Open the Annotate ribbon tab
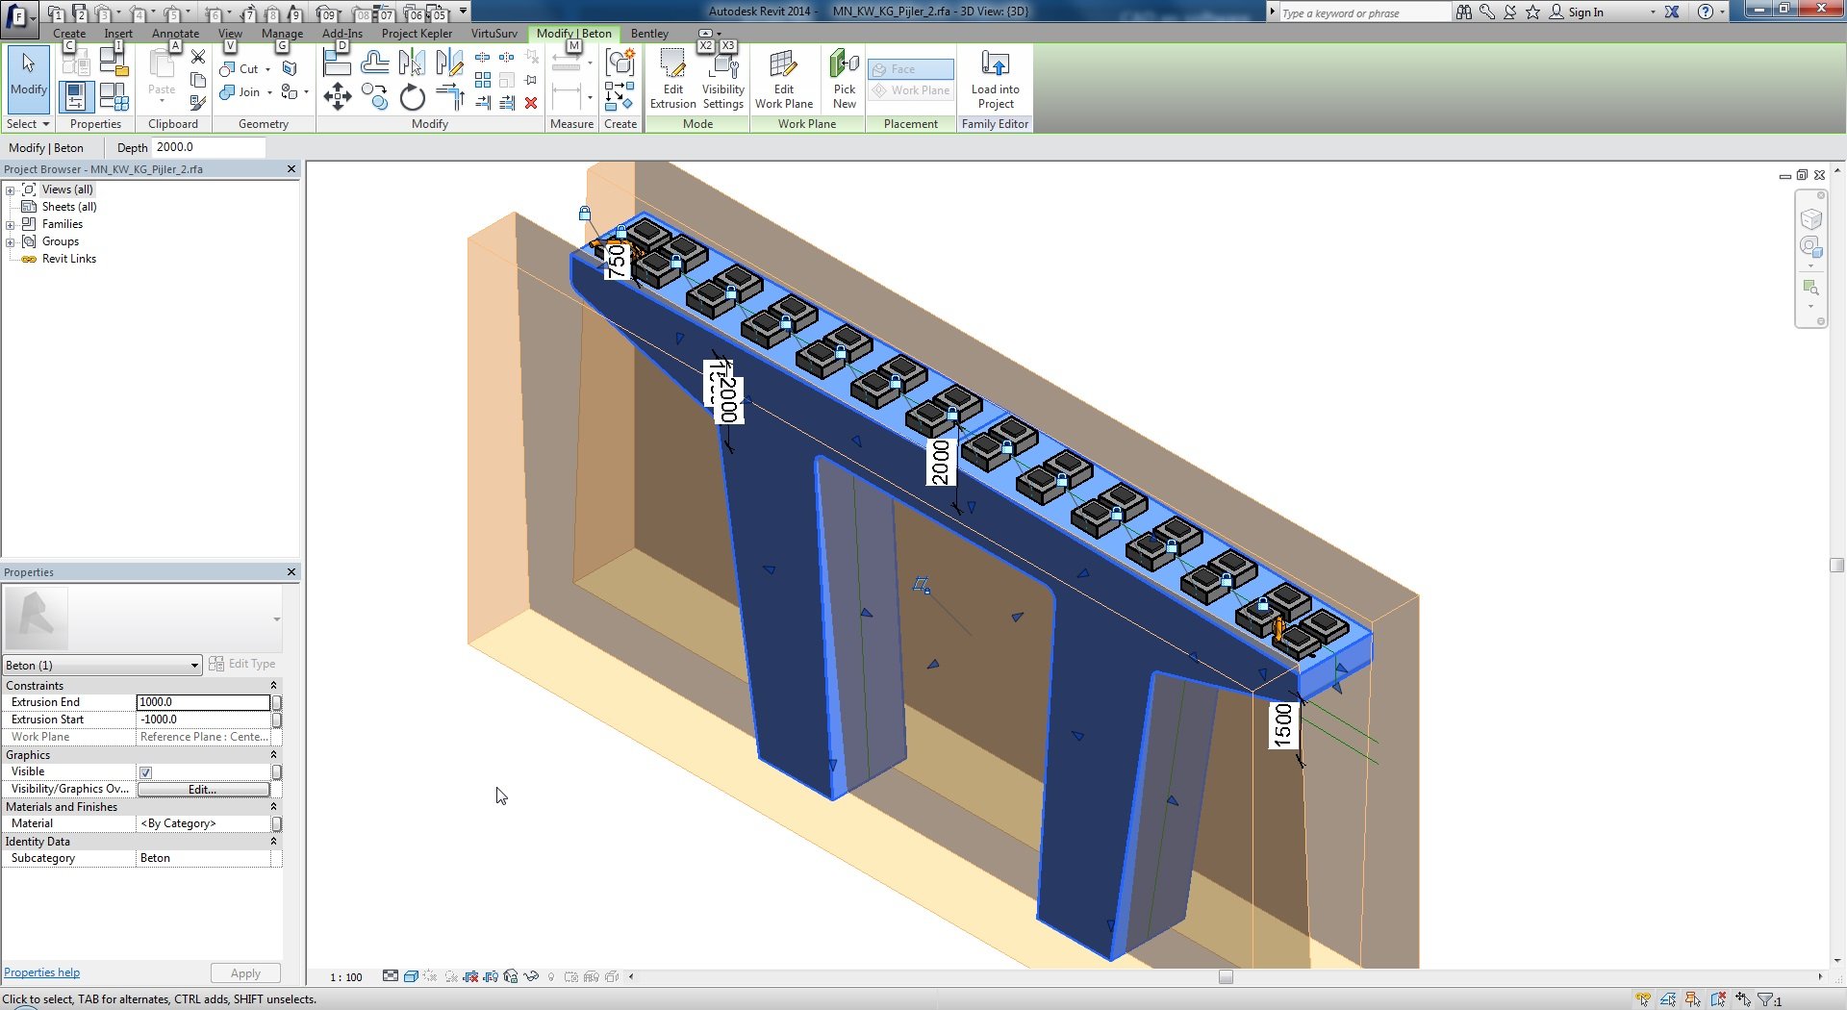 175,34
